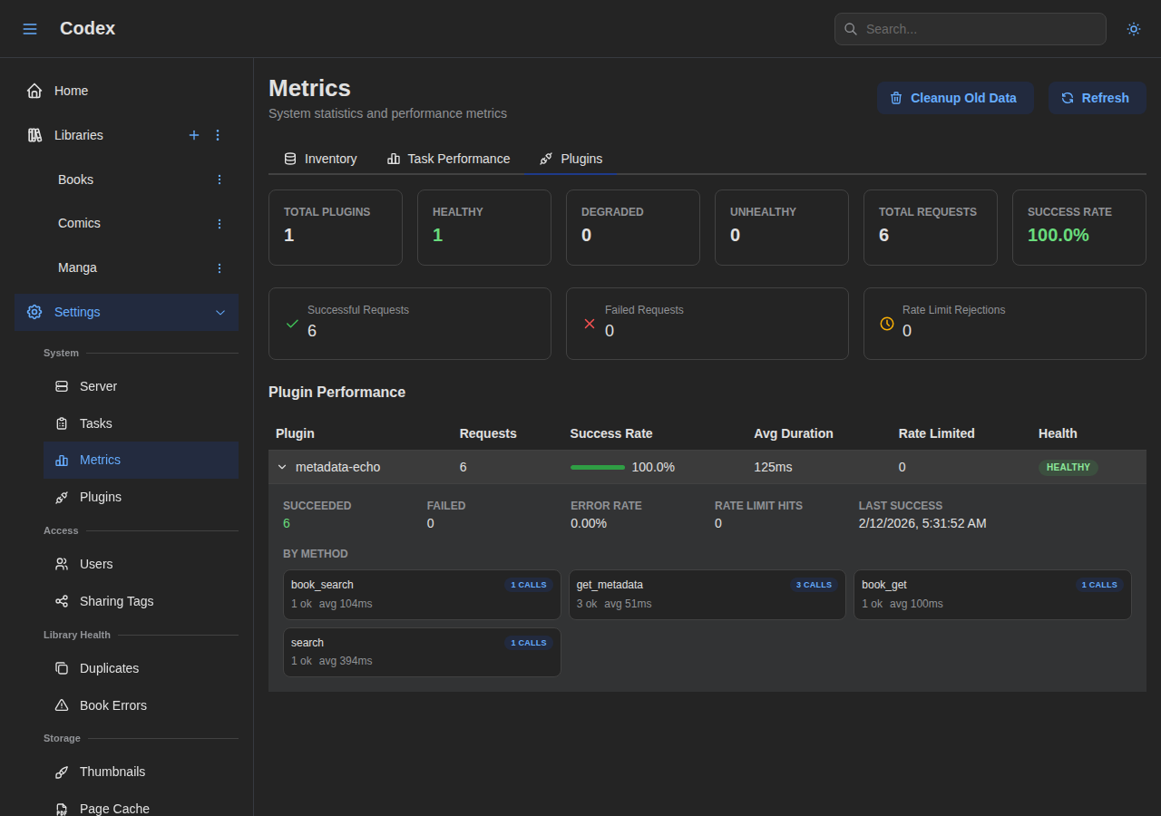The height and width of the screenshot is (816, 1161).
Task: Collapse the Settings section chevron
Action: click(x=220, y=312)
